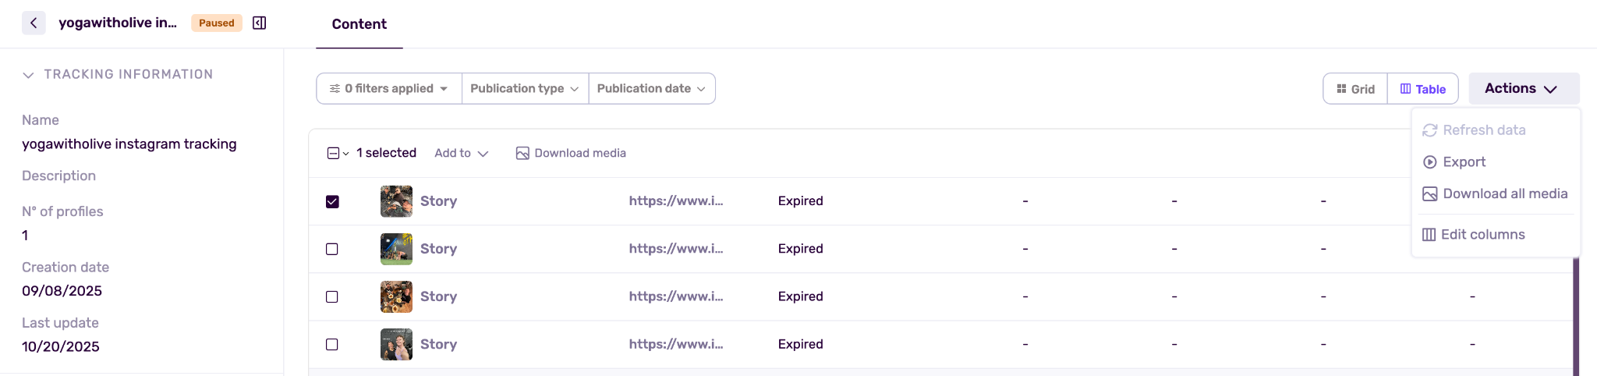
Task: Click the Export icon in menu
Action: pos(1430,162)
